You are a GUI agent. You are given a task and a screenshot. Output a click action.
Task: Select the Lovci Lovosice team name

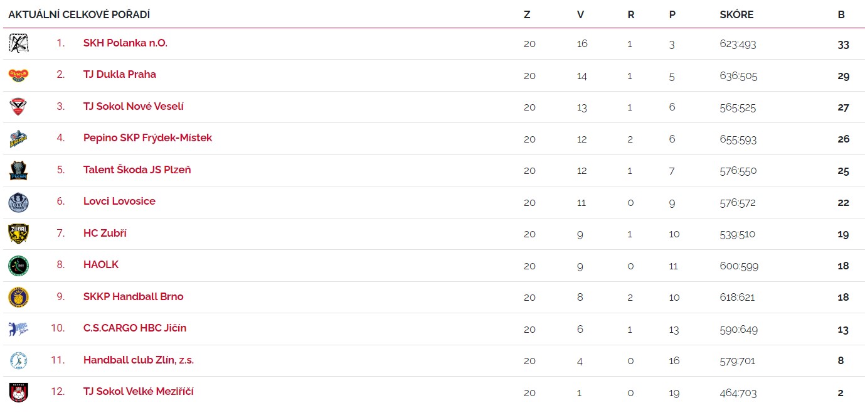119,202
